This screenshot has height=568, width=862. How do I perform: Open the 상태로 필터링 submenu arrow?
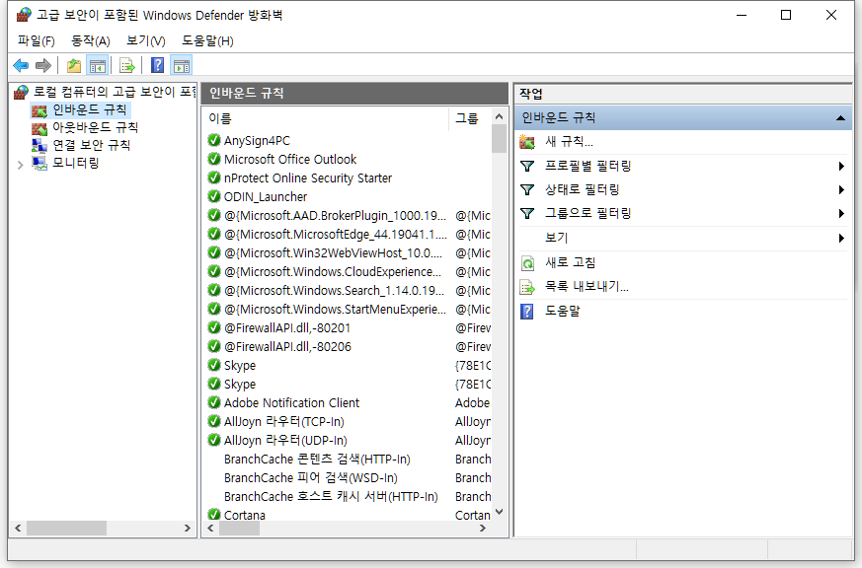[x=841, y=190]
